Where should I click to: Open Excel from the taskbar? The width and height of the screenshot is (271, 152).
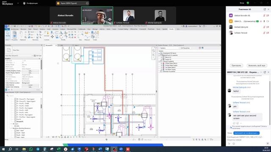click(58, 149)
